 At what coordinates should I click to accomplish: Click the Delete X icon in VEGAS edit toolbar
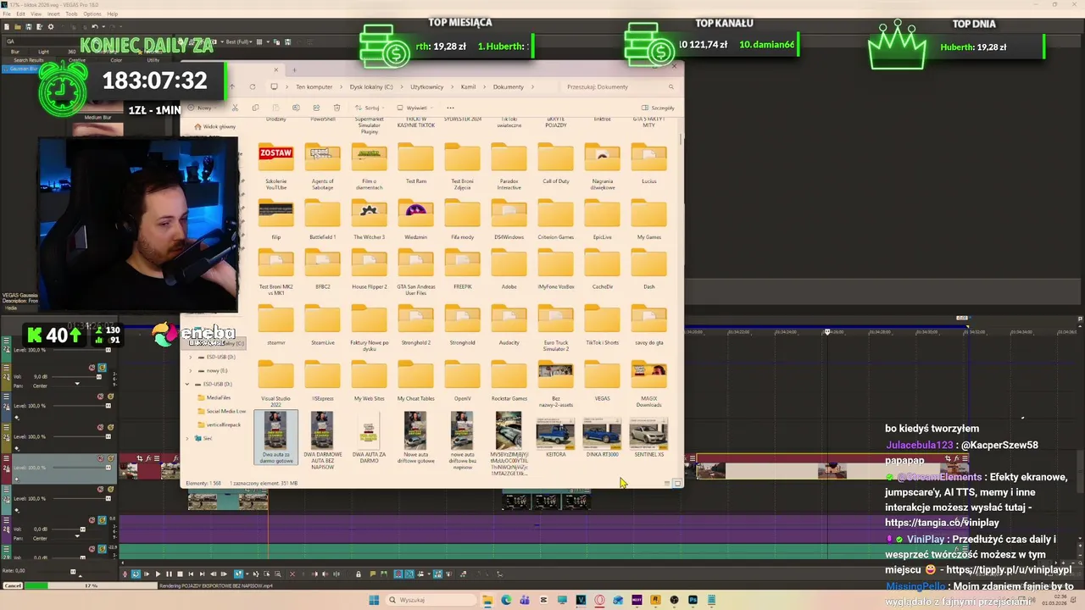(x=292, y=574)
